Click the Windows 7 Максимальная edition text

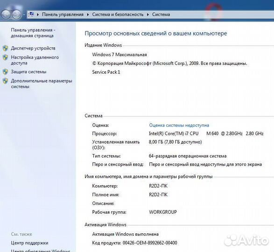coord(119,55)
